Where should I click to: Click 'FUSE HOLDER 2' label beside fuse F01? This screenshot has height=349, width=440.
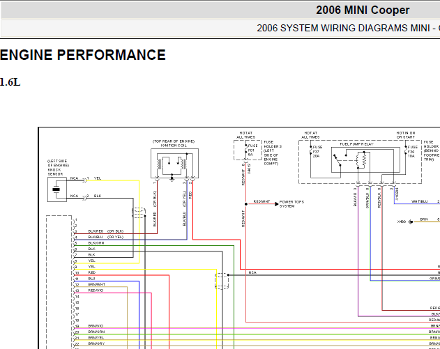[x=273, y=144]
